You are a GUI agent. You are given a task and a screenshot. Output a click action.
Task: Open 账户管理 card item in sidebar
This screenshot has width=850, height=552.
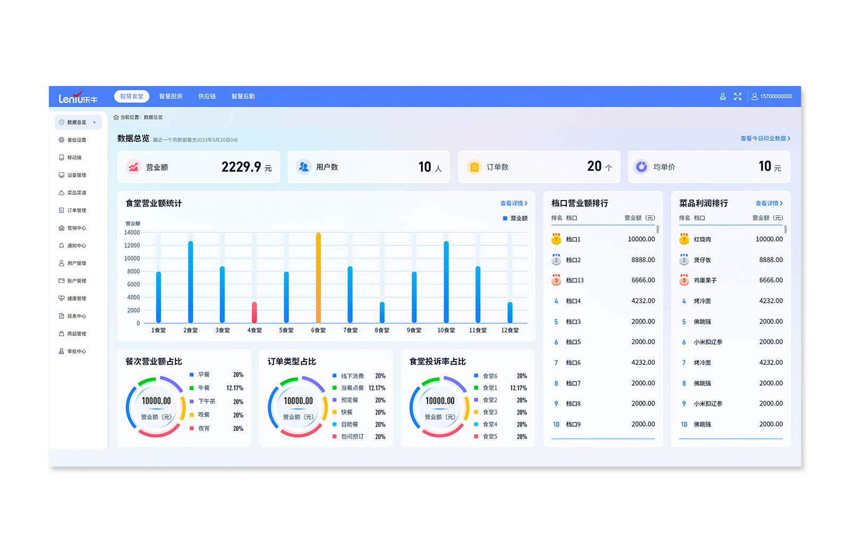coord(72,281)
